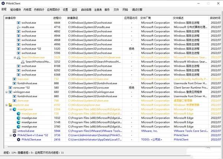The image size is (223, 159).
Task: Click the lsass.exe process icon
Action: click(14, 79)
